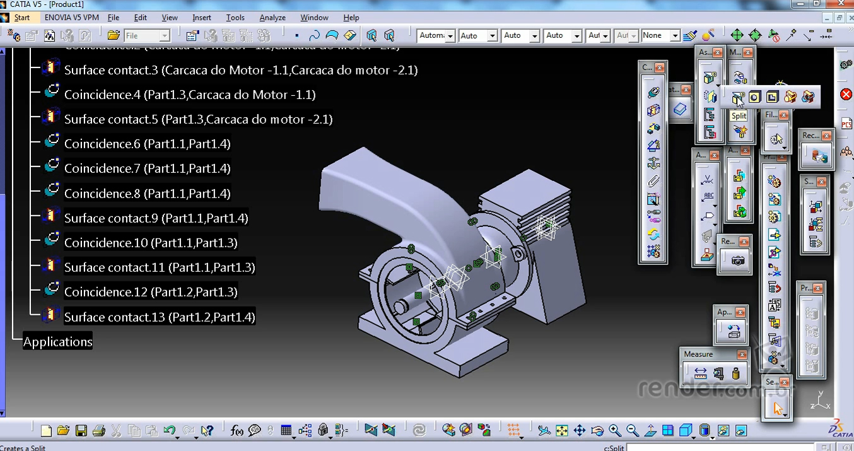The width and height of the screenshot is (854, 451).
Task: Select Coincidence.10 (Part1.1,Part1.3) constraint
Action: click(151, 243)
